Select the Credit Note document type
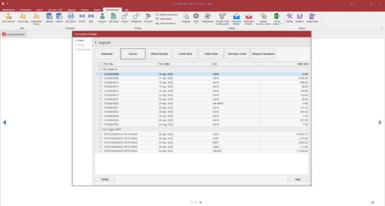385x206 pixels. coord(185,54)
